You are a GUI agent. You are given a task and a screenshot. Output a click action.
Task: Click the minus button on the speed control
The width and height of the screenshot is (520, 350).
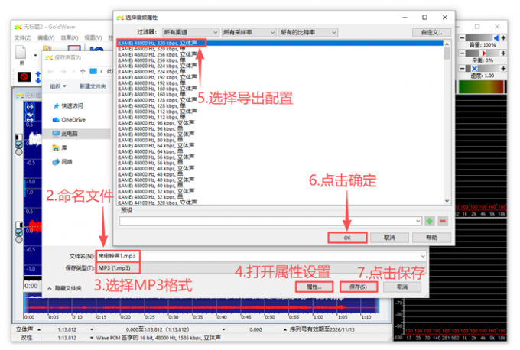click(x=462, y=68)
